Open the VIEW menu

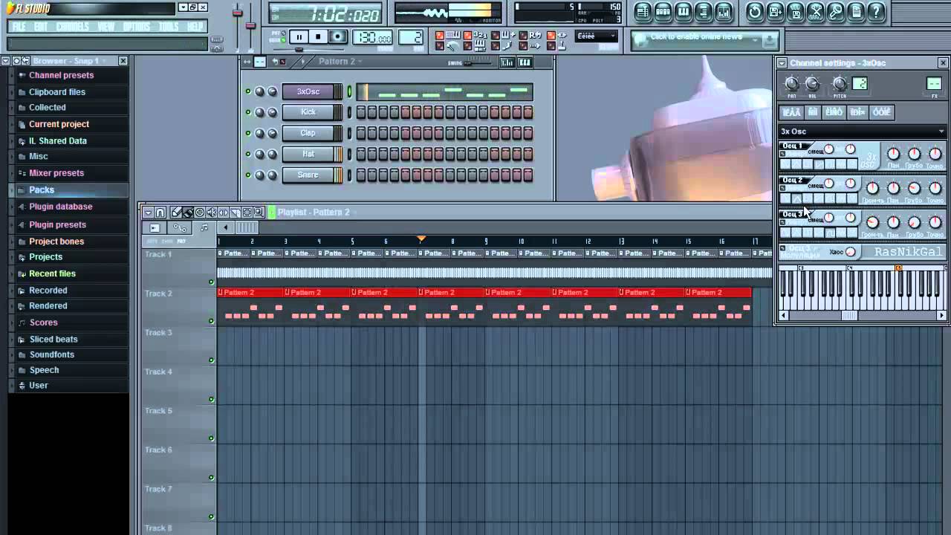[106, 27]
